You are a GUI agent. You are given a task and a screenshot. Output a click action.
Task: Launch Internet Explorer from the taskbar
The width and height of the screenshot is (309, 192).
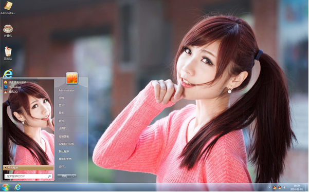17,187
